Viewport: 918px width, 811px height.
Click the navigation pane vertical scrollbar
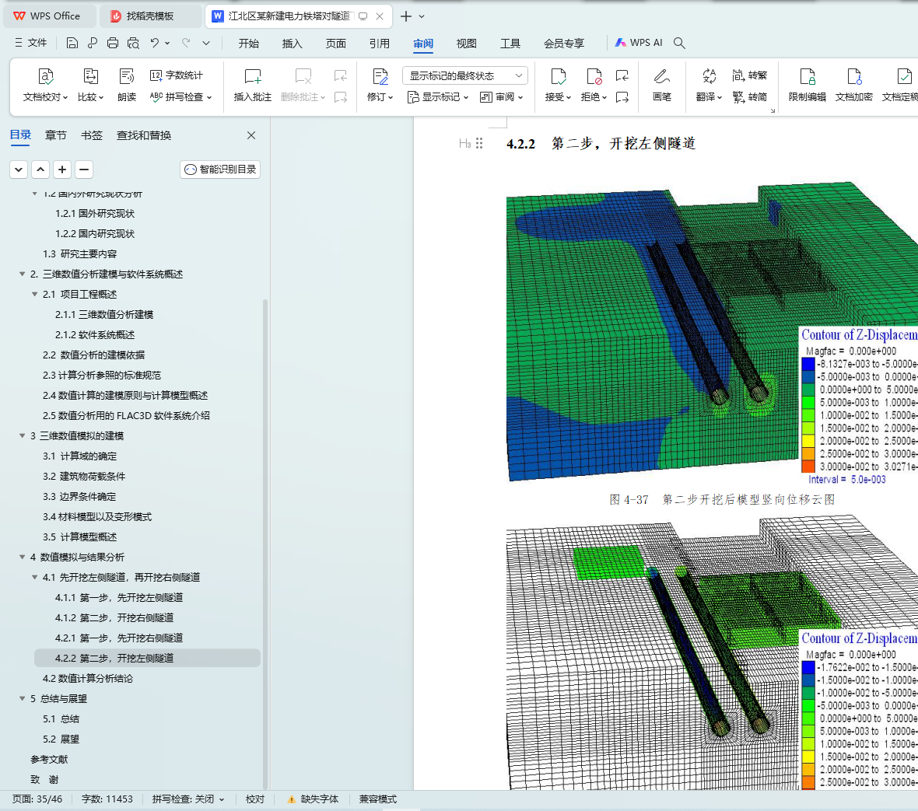[x=265, y=544]
